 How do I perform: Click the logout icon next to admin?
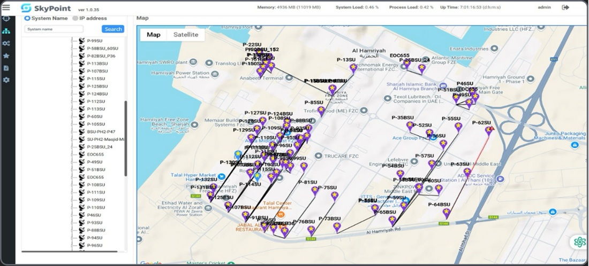(x=565, y=7)
